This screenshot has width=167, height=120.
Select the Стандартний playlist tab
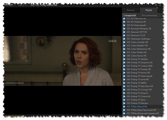pos(130,15)
